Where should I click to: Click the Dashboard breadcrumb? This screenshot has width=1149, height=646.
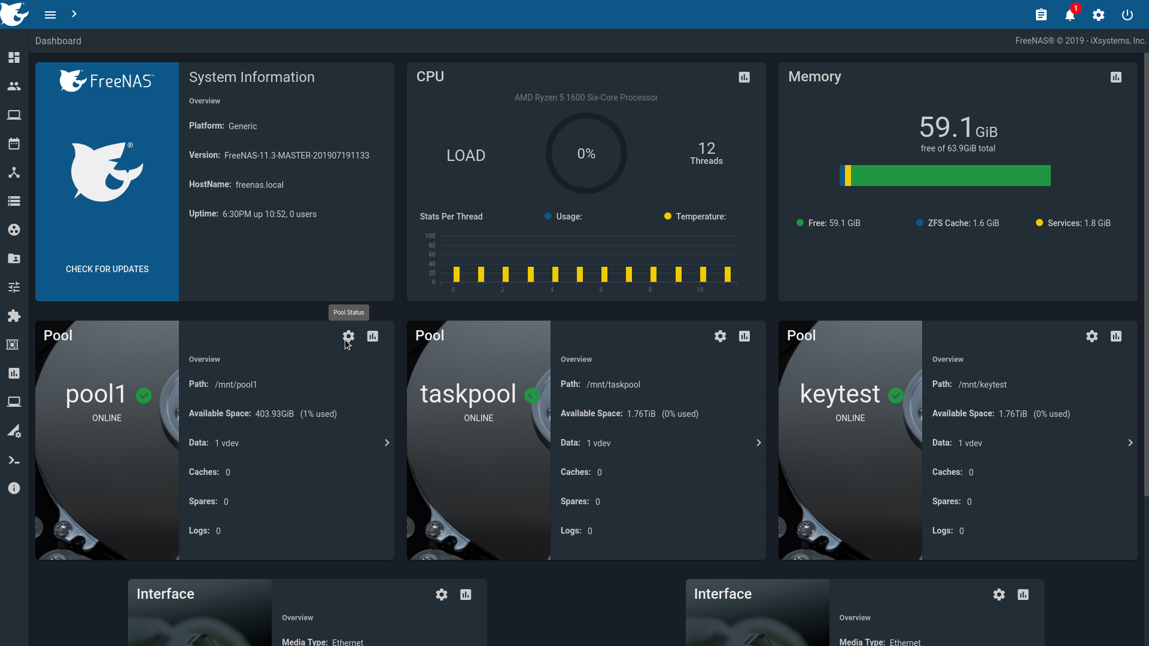(58, 41)
